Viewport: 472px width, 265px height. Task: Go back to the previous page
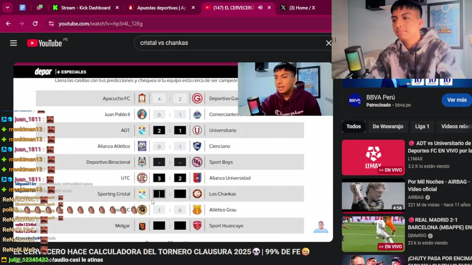pos(8,24)
